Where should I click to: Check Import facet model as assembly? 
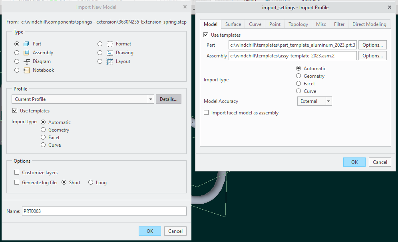206,112
